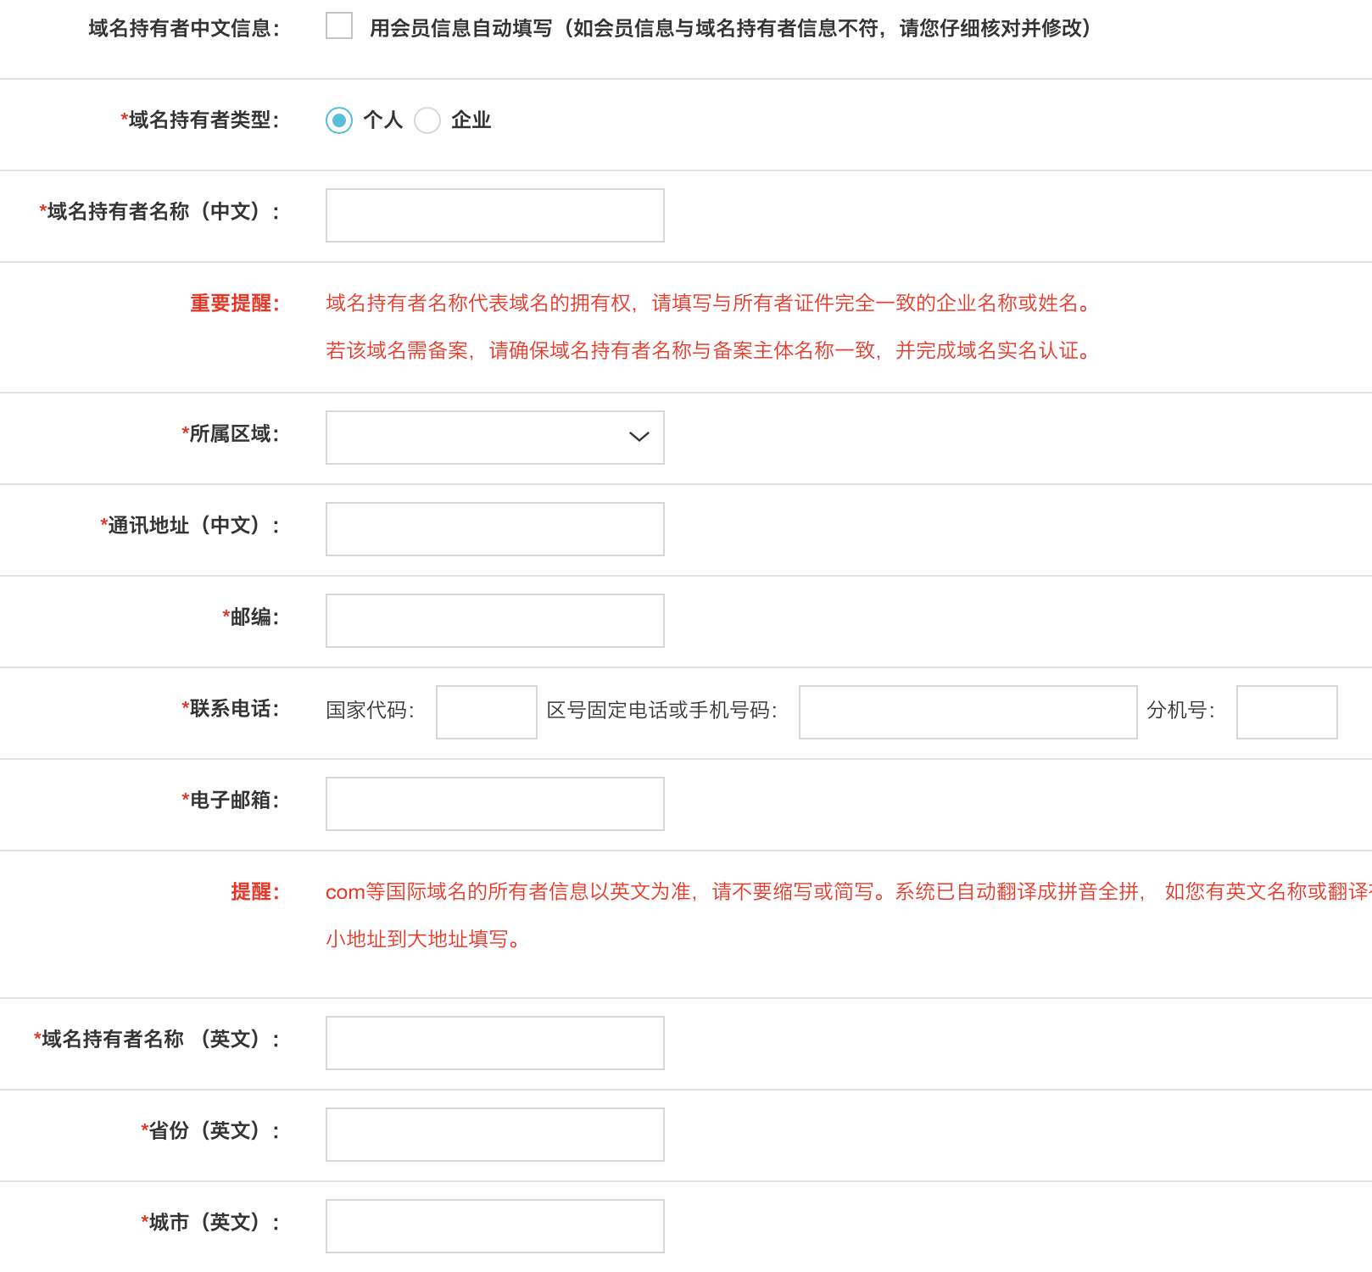Click the 城市（英文）input field
1372x1272 pixels.
click(494, 1225)
